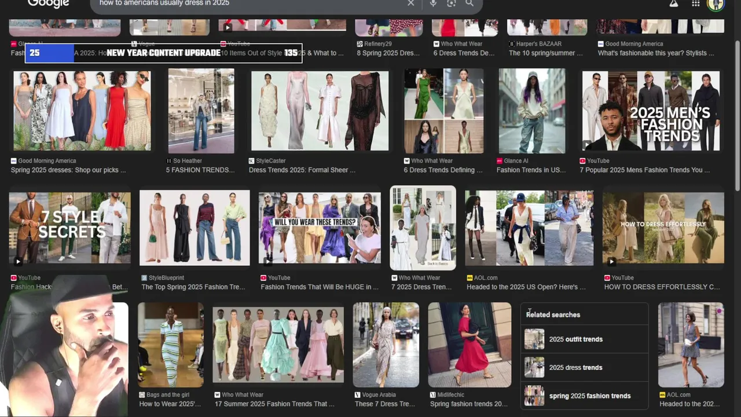741x417 pixels.
Task: Select related search 2025 dress trends
Action: (585, 368)
